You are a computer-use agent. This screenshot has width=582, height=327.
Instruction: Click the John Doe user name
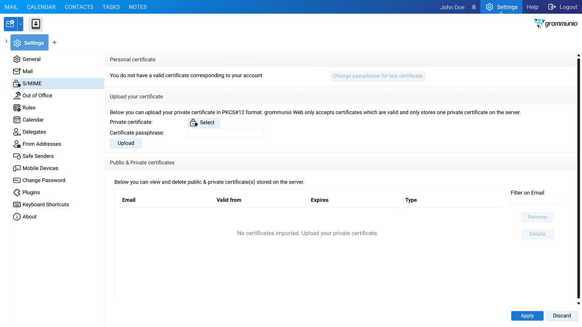point(452,7)
